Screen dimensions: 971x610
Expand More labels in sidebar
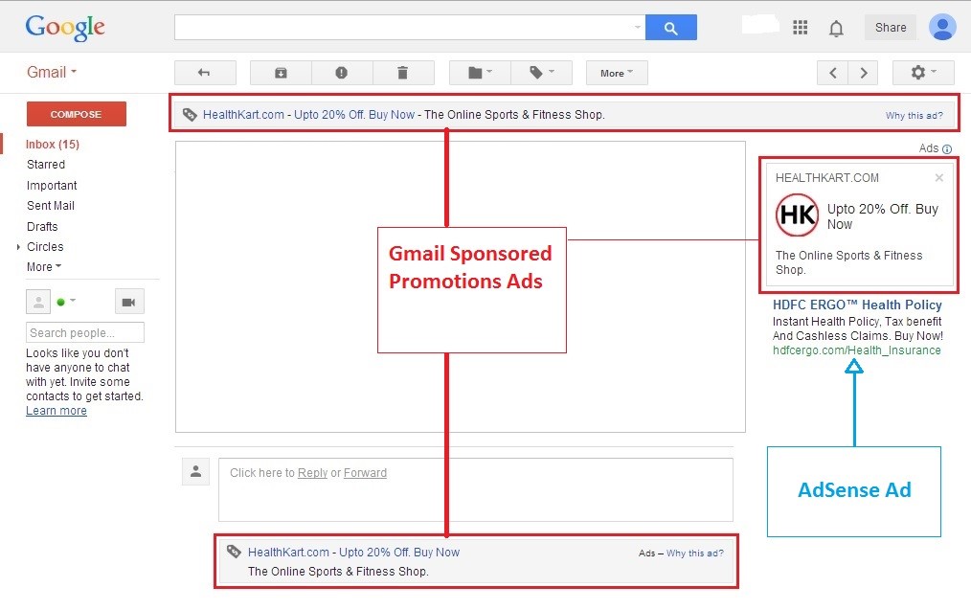[44, 267]
